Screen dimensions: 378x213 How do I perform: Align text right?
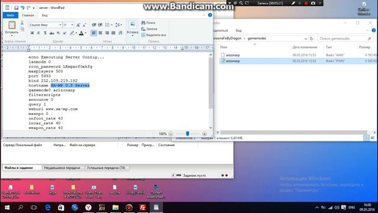(x=107, y=33)
